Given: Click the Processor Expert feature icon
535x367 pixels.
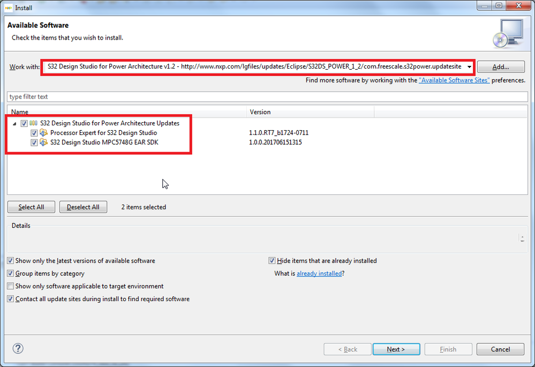Looking at the screenshot, I should click(44, 133).
